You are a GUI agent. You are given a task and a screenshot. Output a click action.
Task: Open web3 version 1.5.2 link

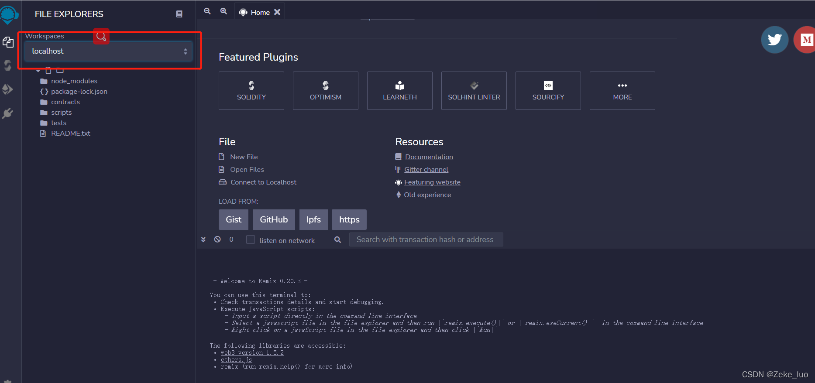252,353
